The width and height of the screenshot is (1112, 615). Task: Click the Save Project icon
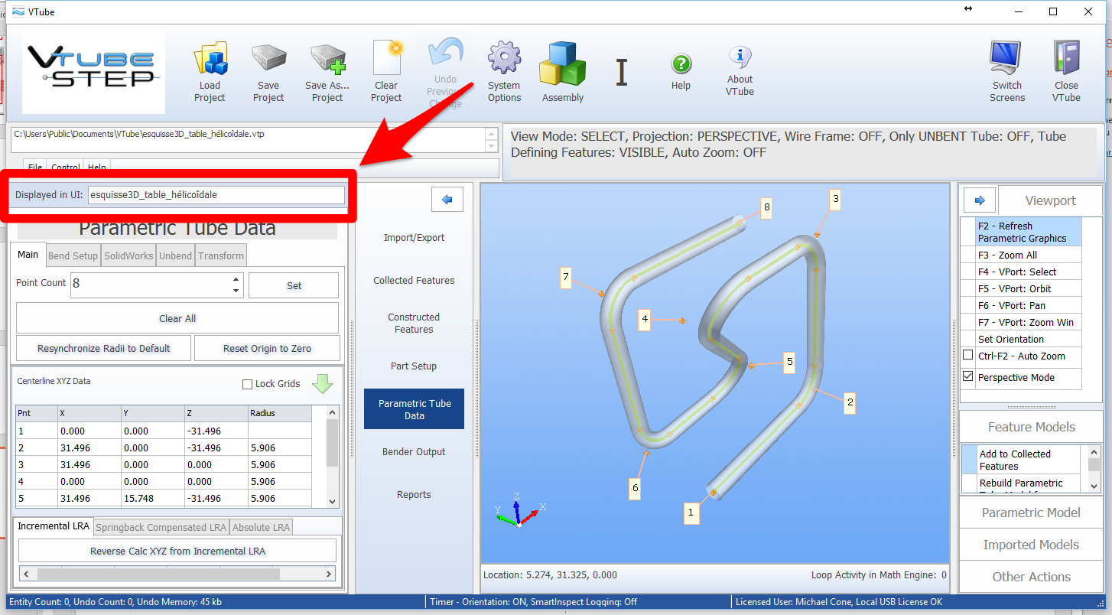(x=268, y=60)
